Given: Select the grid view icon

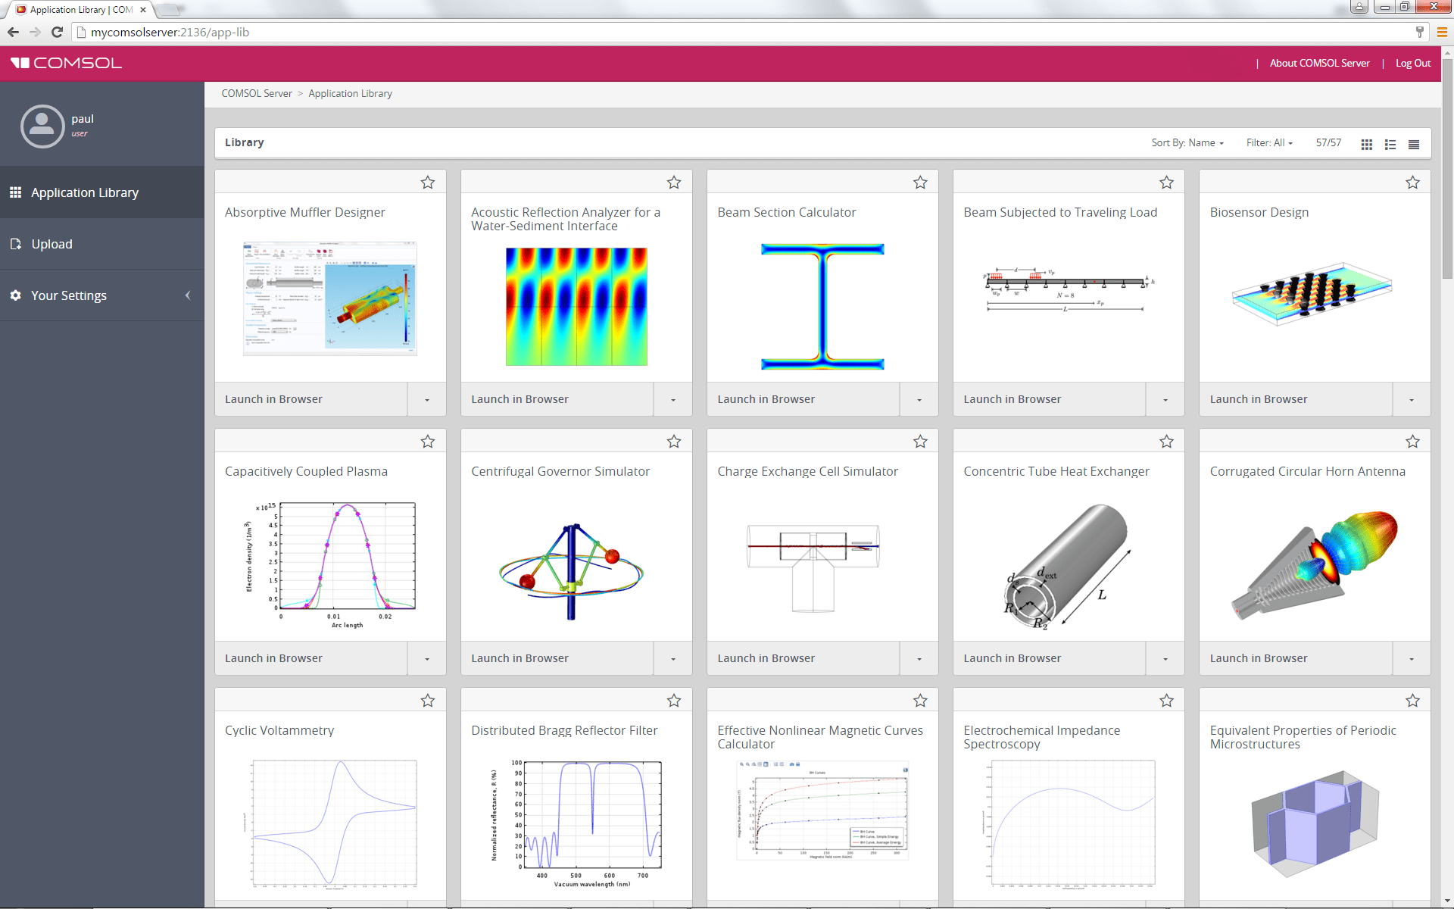Looking at the screenshot, I should [x=1366, y=144].
